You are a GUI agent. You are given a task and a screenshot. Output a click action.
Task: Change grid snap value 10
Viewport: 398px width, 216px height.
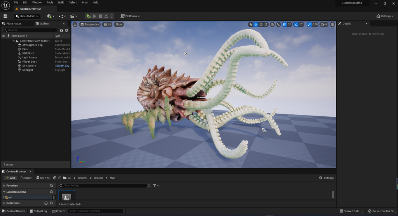(x=289, y=25)
